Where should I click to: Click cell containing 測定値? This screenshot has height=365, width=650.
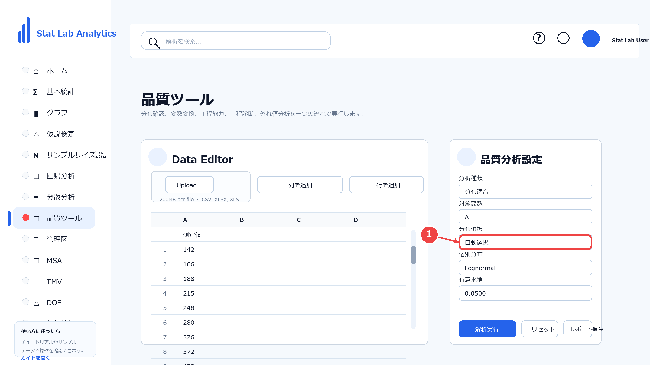[x=207, y=234]
